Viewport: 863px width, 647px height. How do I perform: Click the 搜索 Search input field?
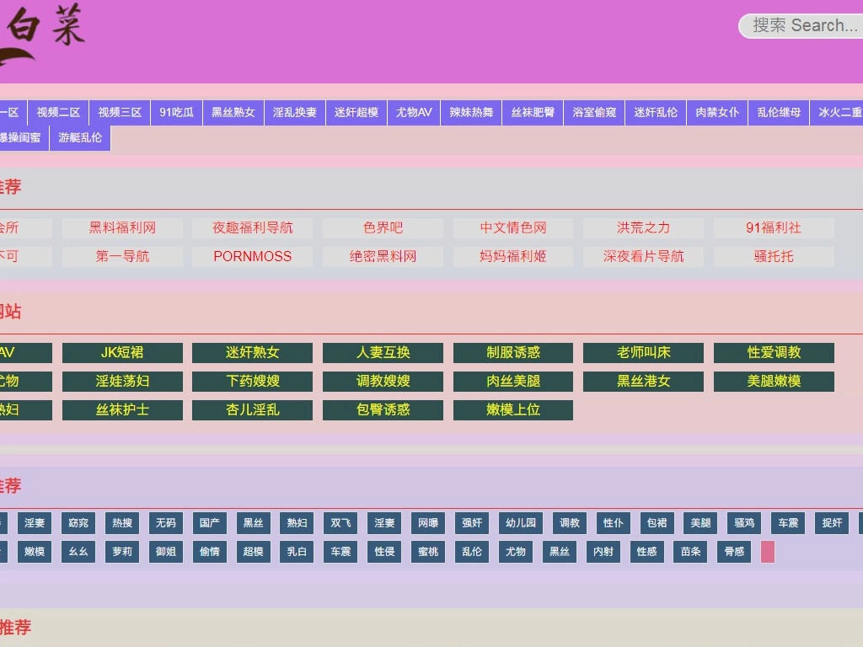click(x=803, y=25)
